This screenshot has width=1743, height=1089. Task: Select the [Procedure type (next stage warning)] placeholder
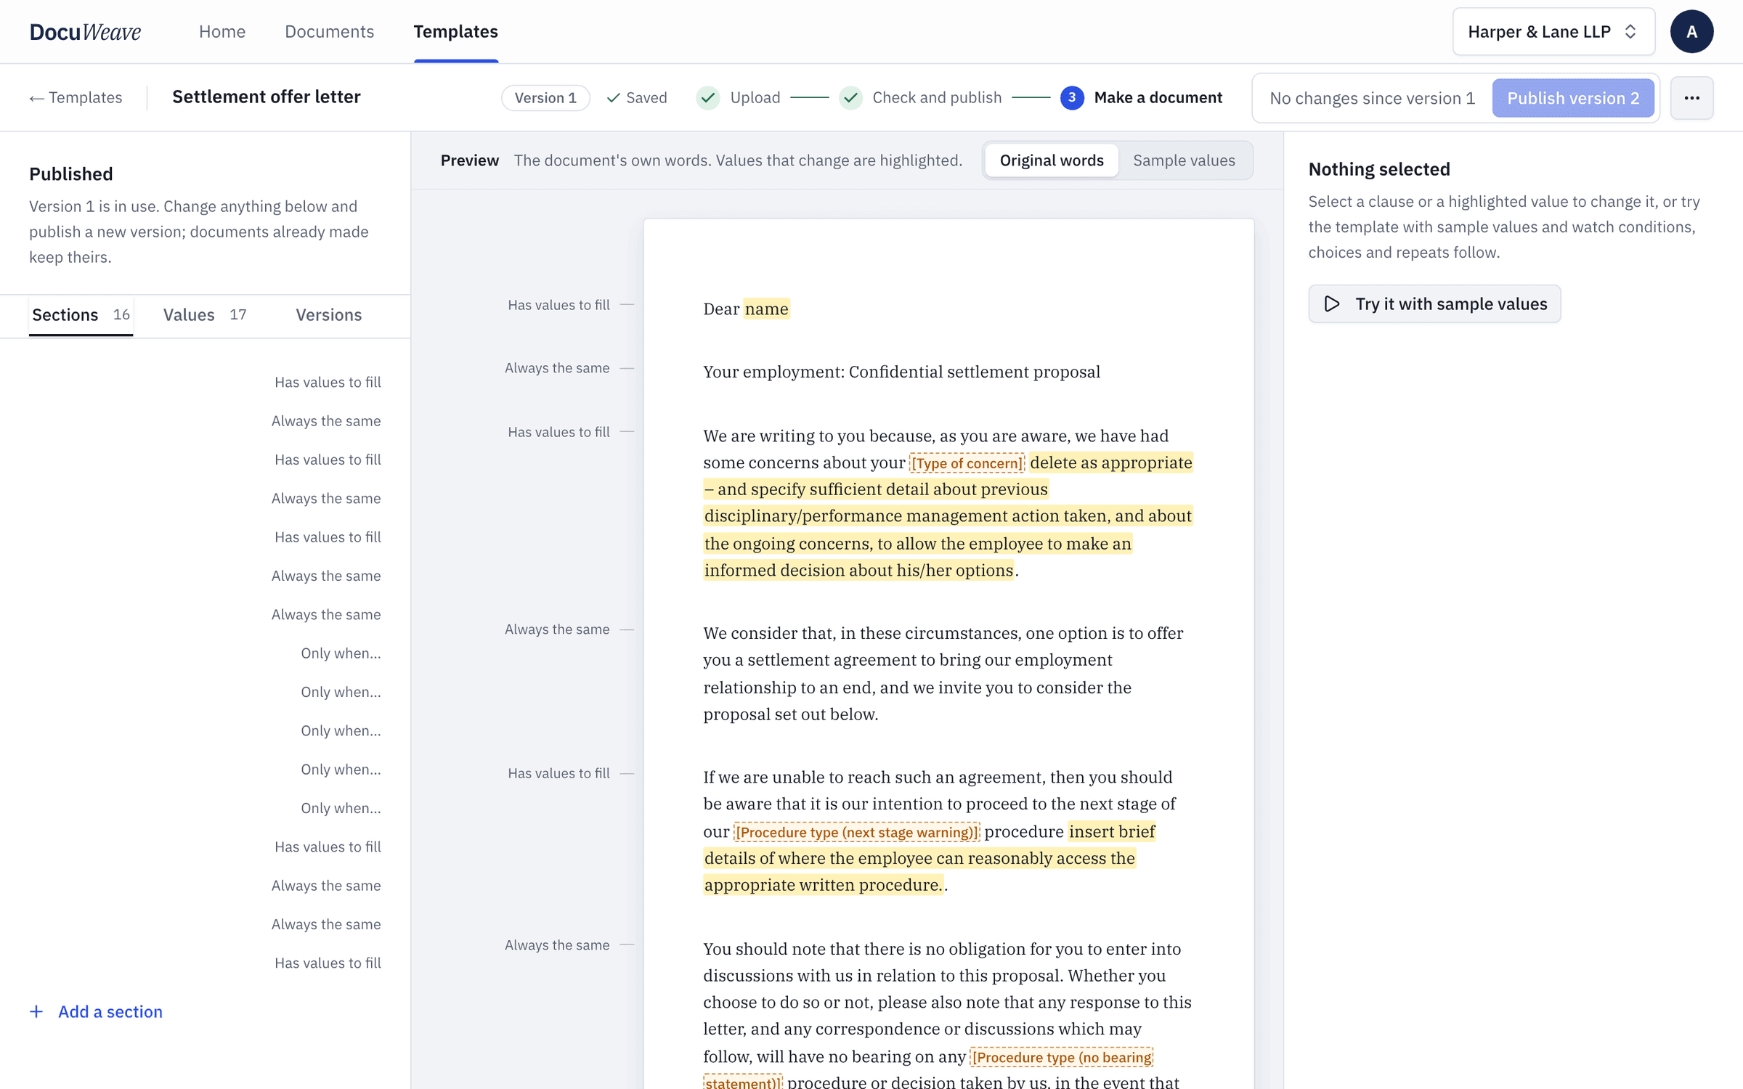click(856, 832)
